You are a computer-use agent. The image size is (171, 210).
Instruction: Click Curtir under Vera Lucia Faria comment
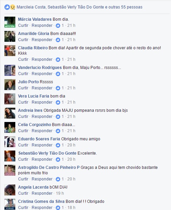click(23, 102)
